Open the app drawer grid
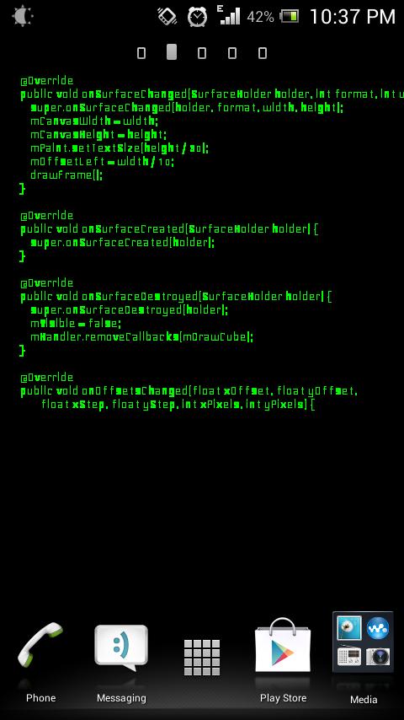This screenshot has width=404, height=720. coord(202,657)
